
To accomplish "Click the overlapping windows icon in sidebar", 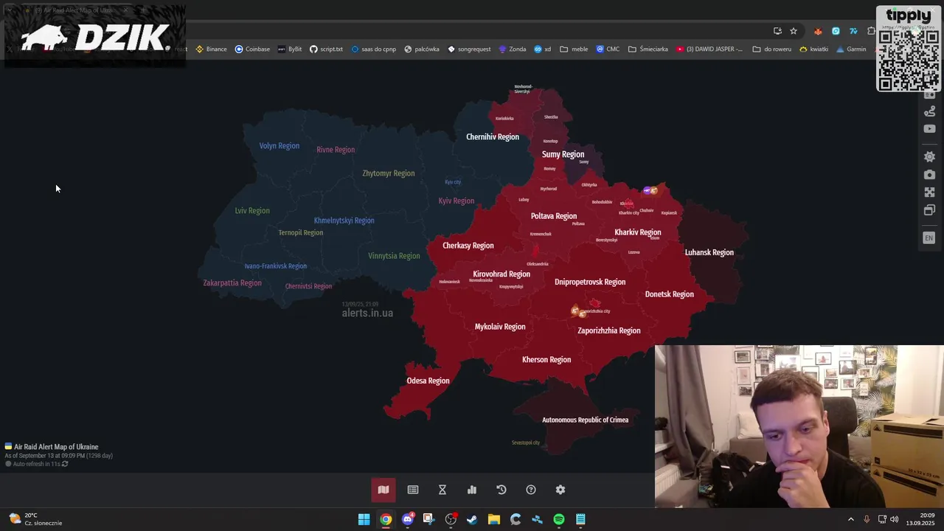I will coord(929,210).
